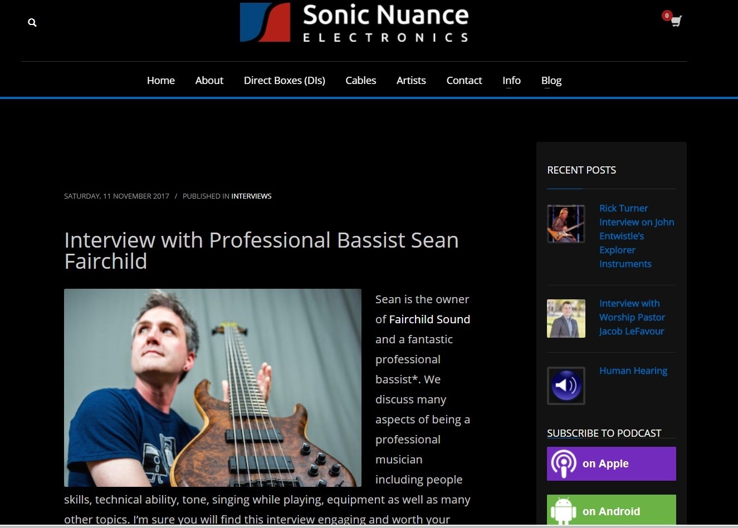Click the Rick Turner guitarist thumbnail

coord(566,224)
